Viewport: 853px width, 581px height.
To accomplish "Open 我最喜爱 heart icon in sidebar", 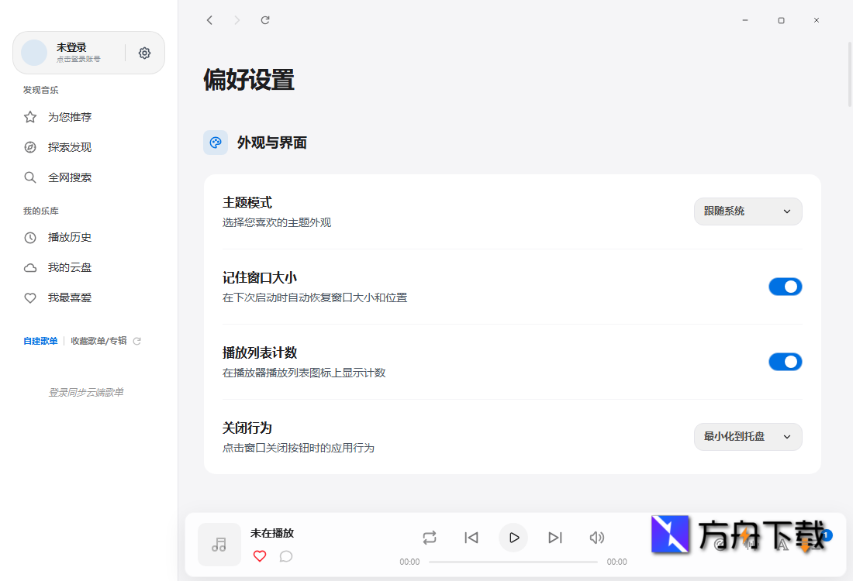I will click(30, 297).
